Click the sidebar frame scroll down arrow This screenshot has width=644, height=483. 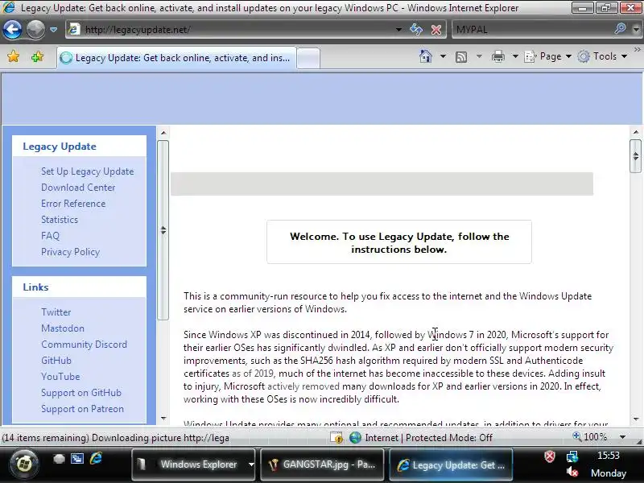[163, 418]
